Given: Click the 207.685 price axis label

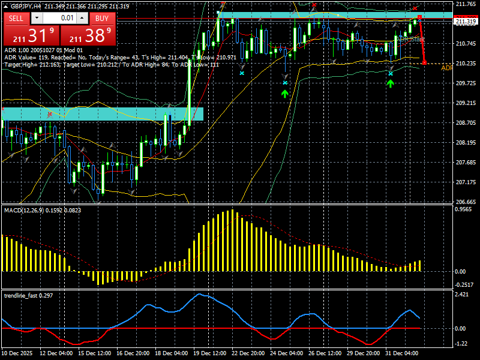Looking at the screenshot, I should click(x=466, y=162).
